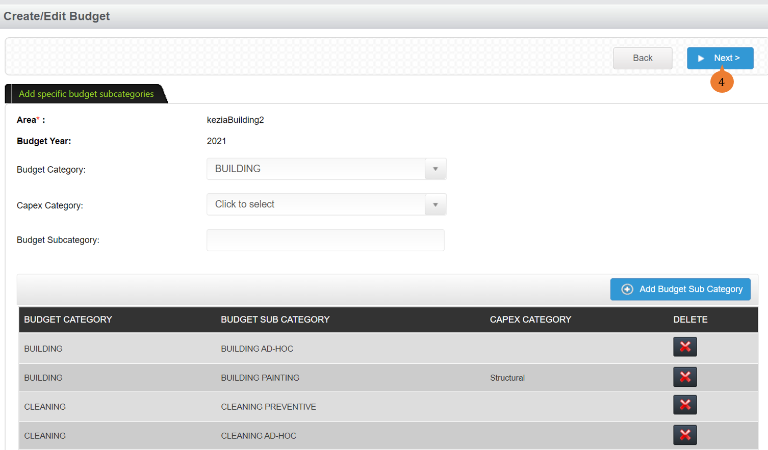Open the Budget Category dropdown arrow
This screenshot has height=450, width=768.
(x=436, y=169)
